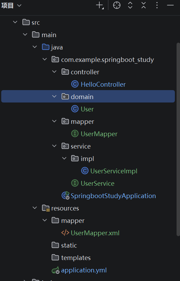The width and height of the screenshot is (180, 281).
Task: Collapse the impl package chevron
Action: click(x=64, y=158)
